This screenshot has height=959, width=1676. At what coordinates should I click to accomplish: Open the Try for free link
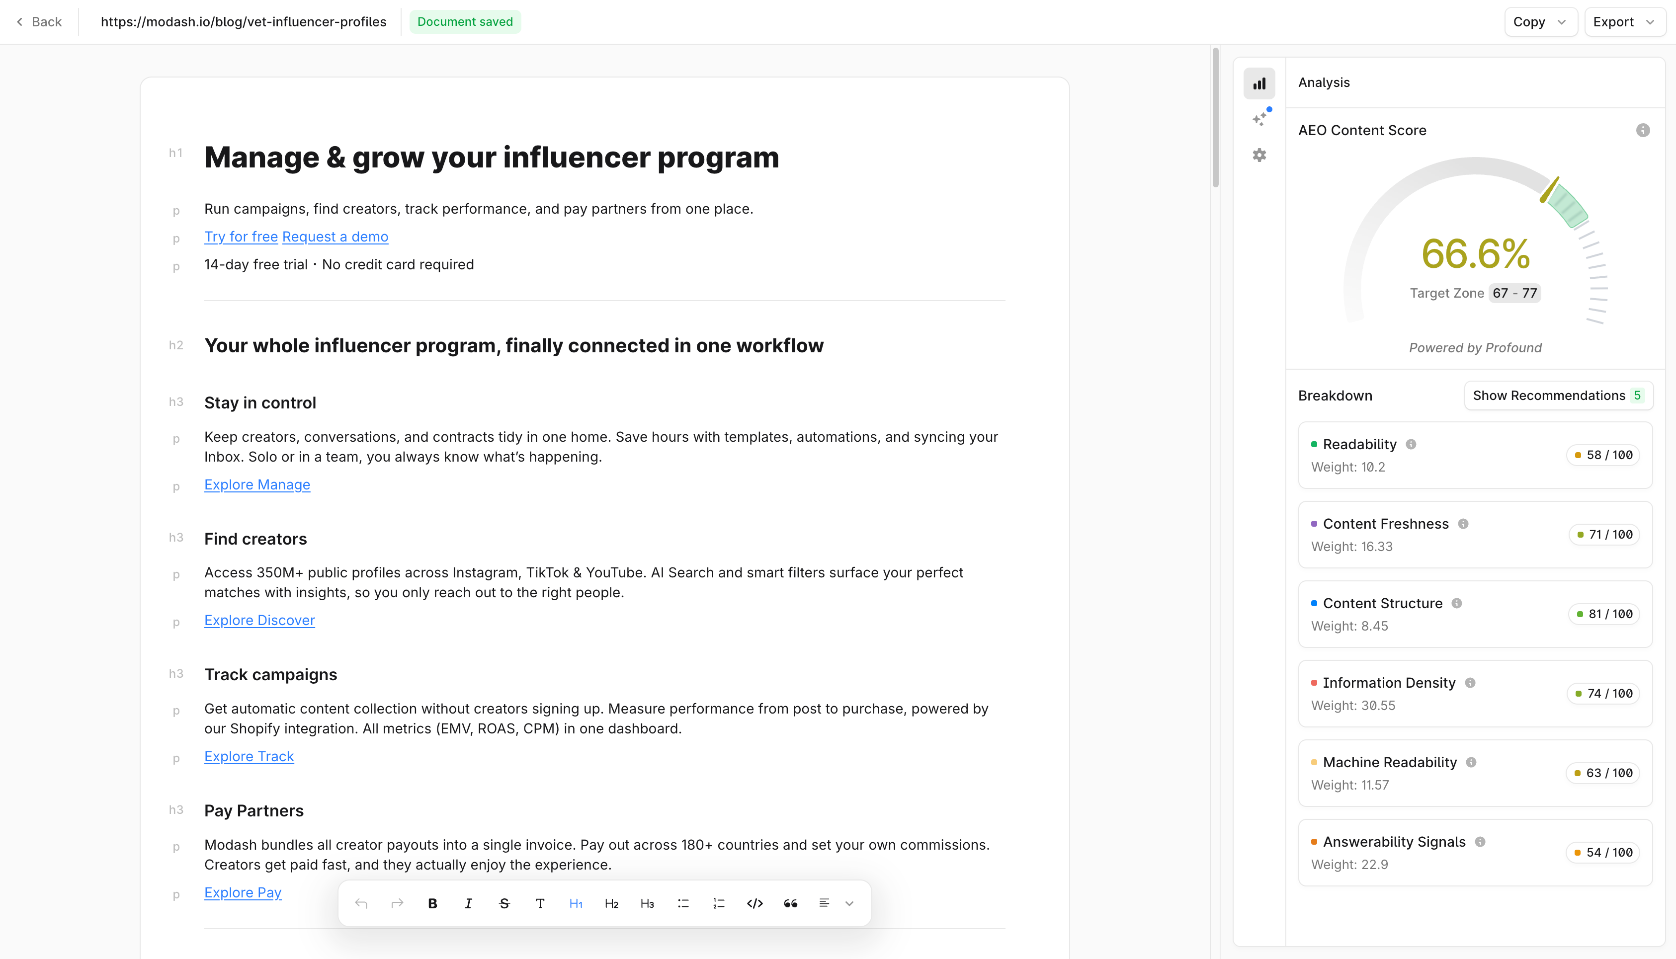(x=241, y=237)
